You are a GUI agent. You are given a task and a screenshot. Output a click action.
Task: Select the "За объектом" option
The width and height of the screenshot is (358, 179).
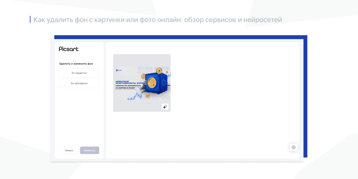pyautogui.click(x=79, y=73)
